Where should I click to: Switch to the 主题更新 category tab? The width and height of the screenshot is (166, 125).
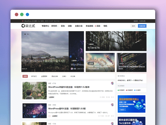coord(44,76)
